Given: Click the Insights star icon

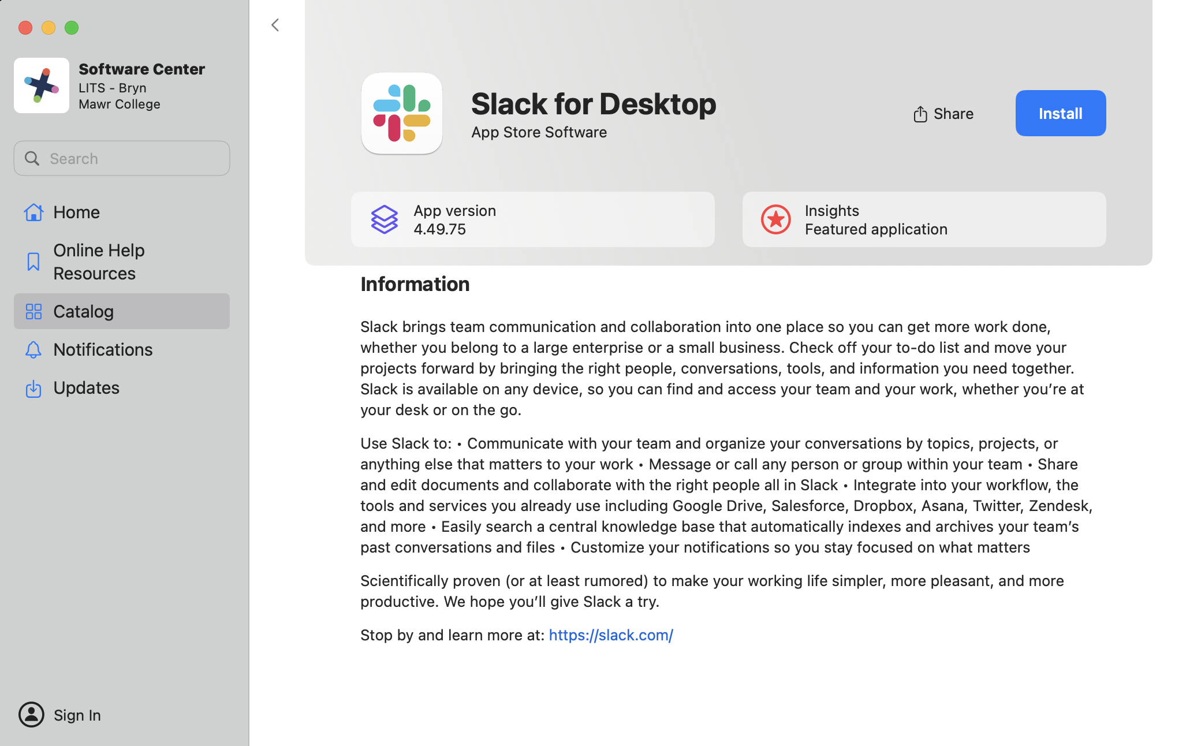Looking at the screenshot, I should click(x=775, y=219).
